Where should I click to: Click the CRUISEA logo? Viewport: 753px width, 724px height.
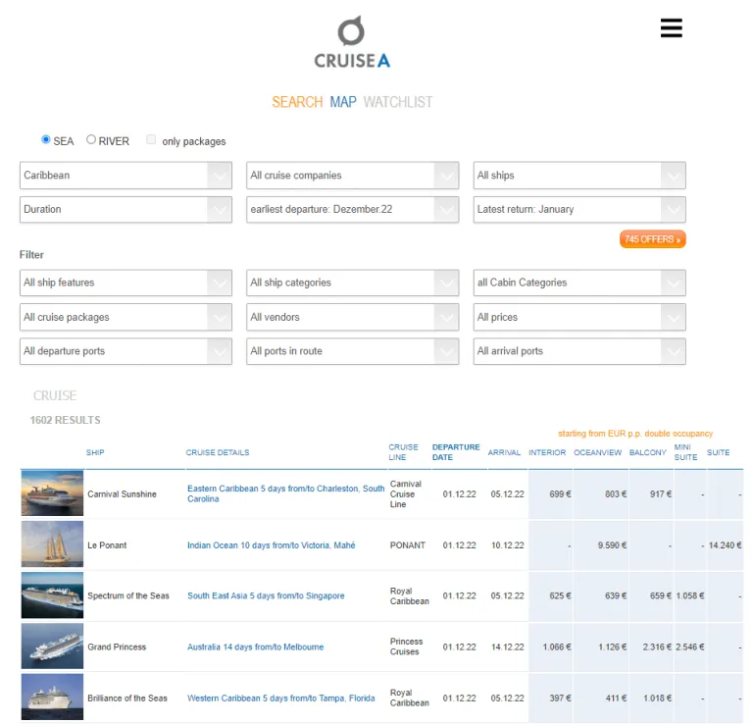pos(352,42)
